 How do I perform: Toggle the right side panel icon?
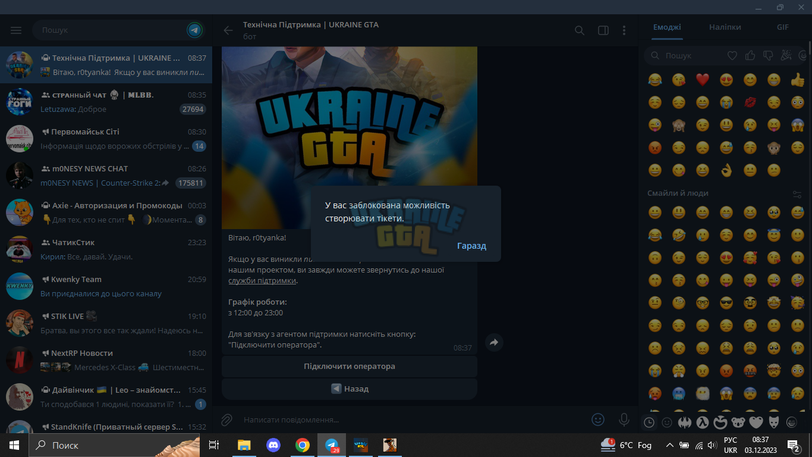point(603,30)
